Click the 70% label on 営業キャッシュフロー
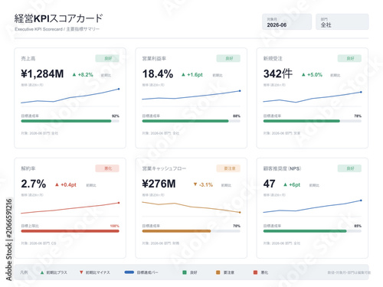The image size is (383, 287). click(x=237, y=226)
